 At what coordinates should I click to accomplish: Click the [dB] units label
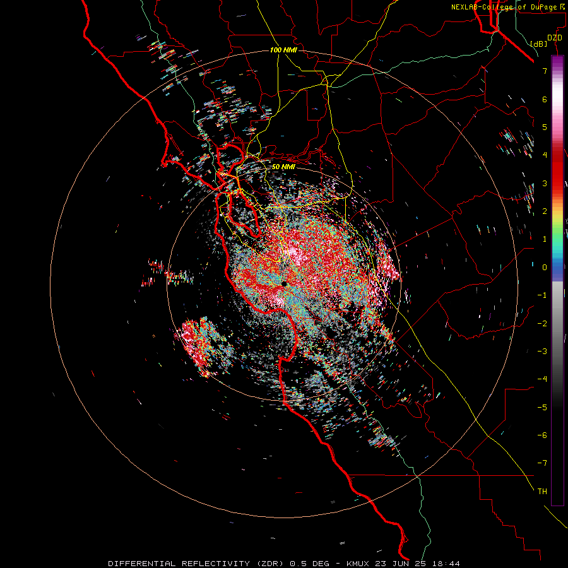[539, 44]
